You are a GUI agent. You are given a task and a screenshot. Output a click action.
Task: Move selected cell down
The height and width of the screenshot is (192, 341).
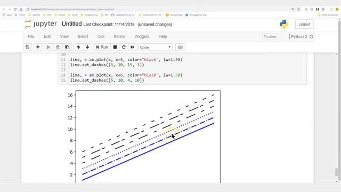pos(87,47)
